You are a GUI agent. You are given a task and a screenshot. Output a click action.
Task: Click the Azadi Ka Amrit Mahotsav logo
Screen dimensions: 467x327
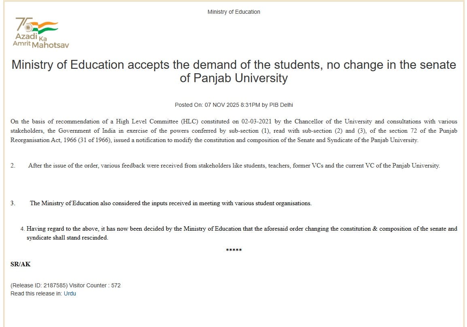click(x=40, y=33)
